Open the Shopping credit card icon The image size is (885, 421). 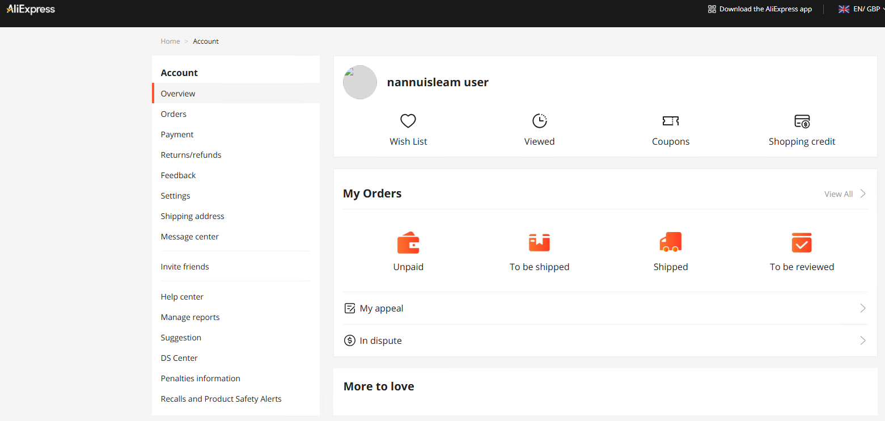pos(802,121)
